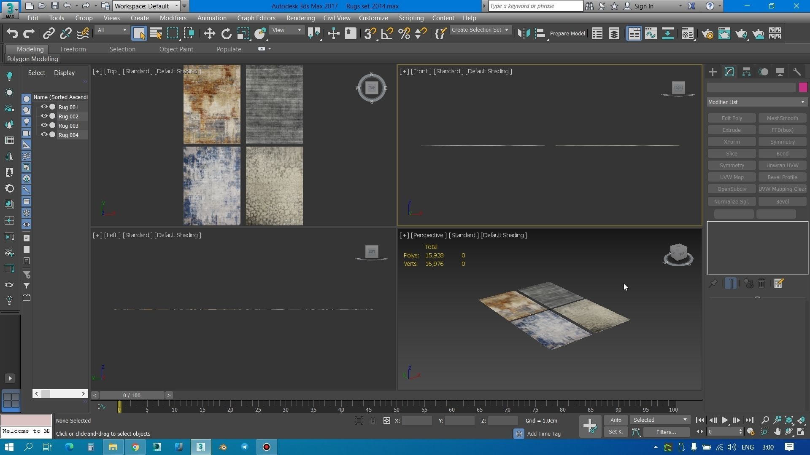Image resolution: width=810 pixels, height=455 pixels.
Task: Click Maximize Viewport Toggle icon
Action: [801, 432]
